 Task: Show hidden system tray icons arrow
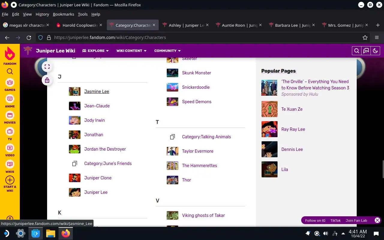[343, 233]
